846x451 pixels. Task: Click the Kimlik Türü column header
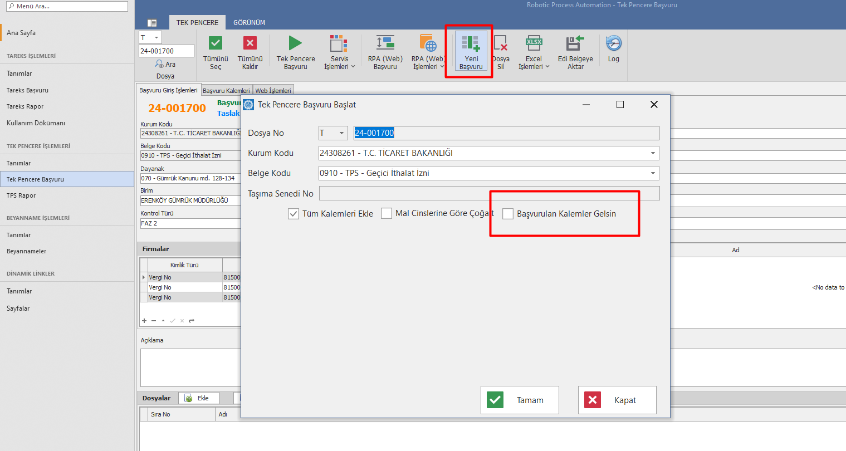pos(184,265)
